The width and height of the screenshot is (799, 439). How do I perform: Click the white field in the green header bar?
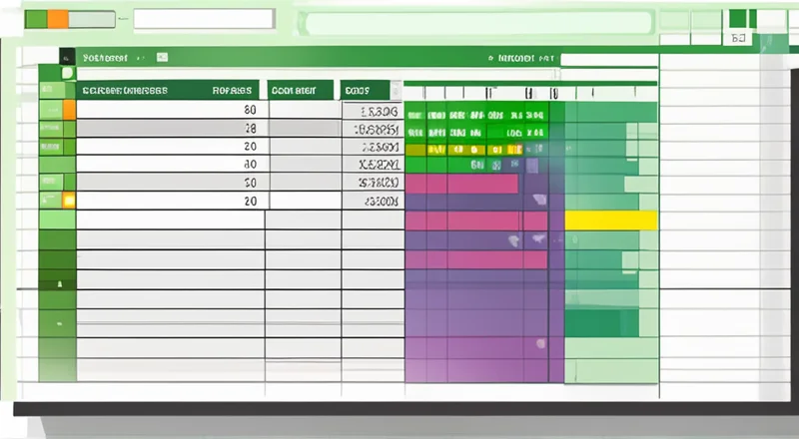tap(608, 59)
